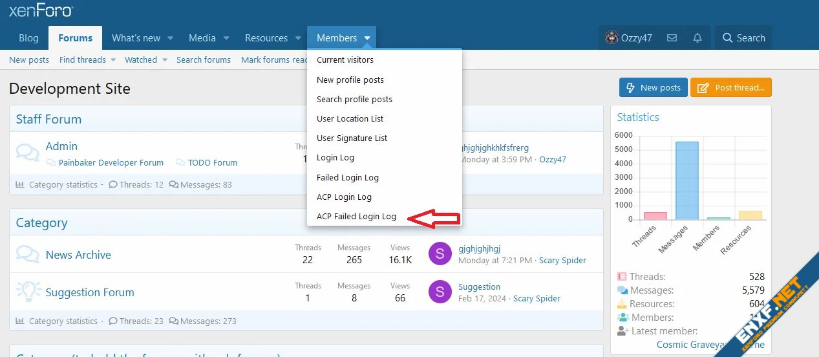Click the Post thread button
Screen dimensions: 819x357
point(730,87)
